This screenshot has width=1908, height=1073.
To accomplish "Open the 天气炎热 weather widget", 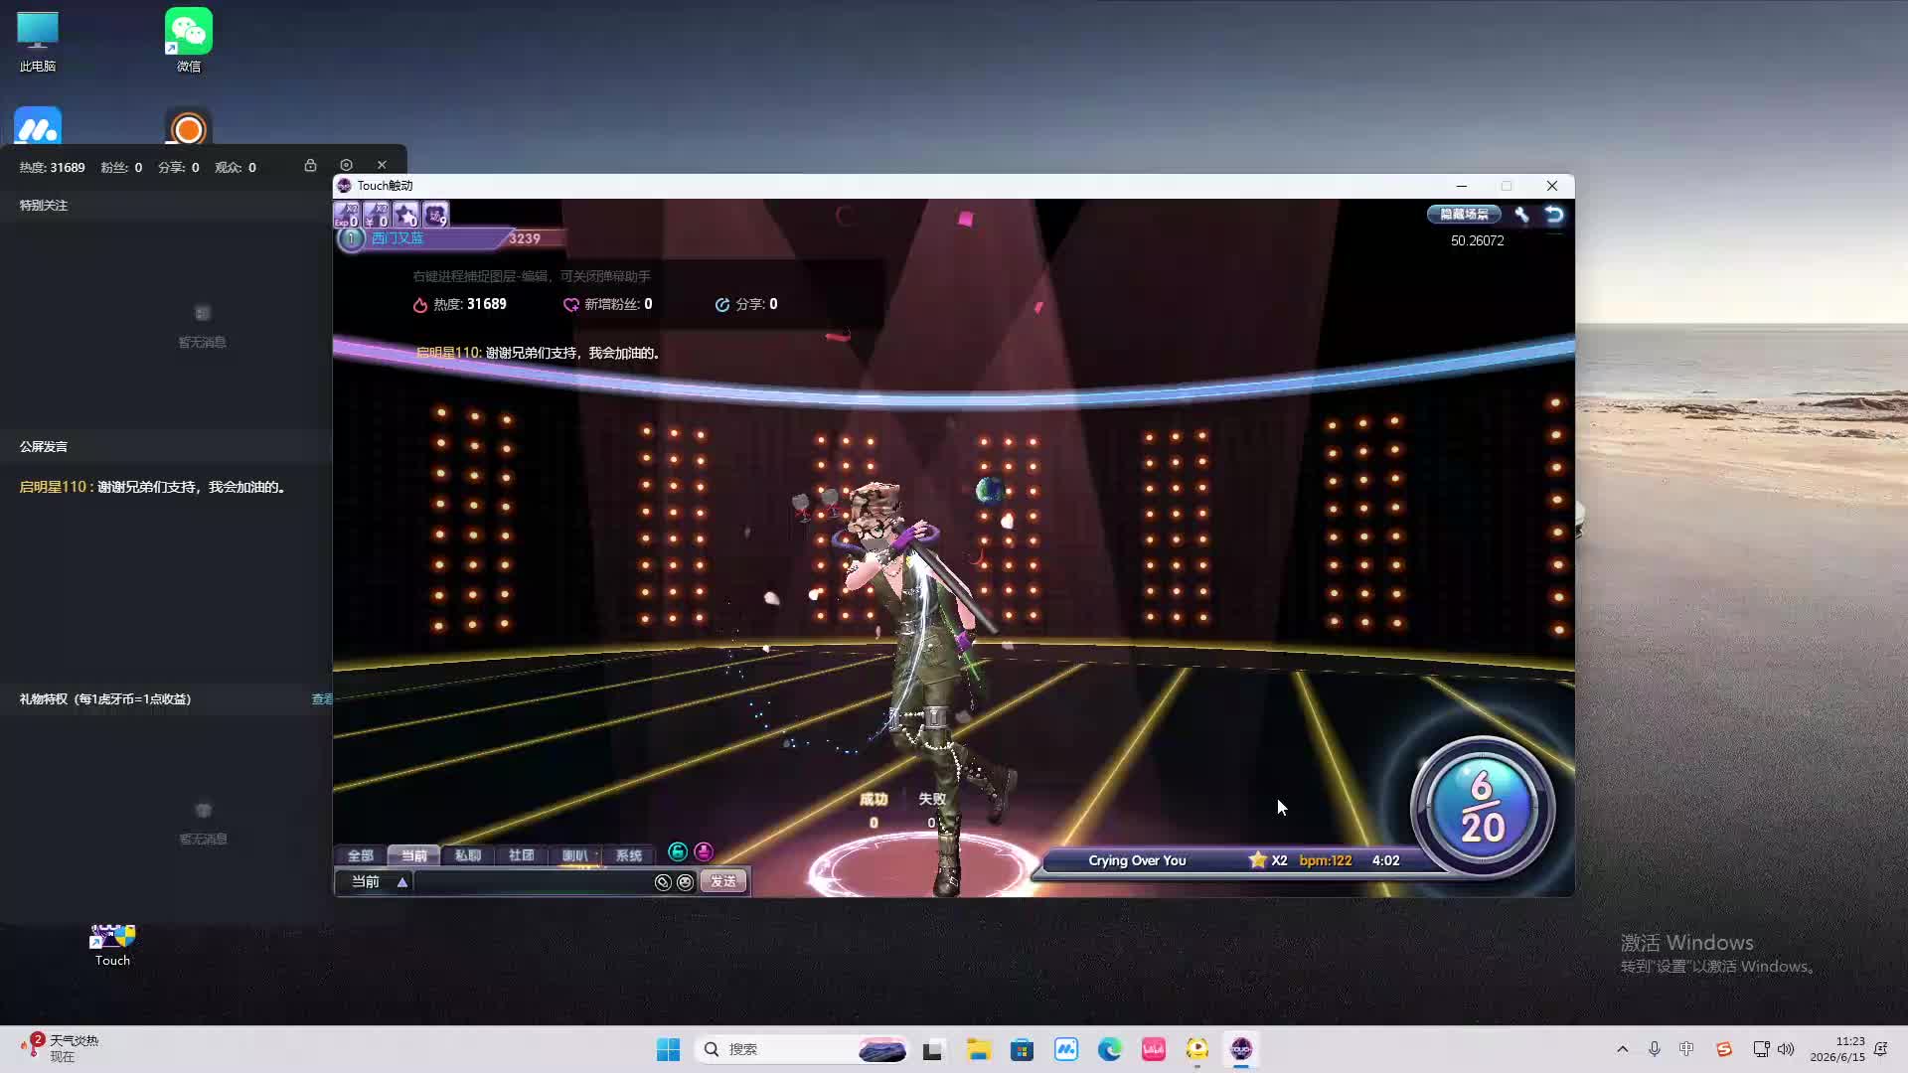I will [x=60, y=1048].
